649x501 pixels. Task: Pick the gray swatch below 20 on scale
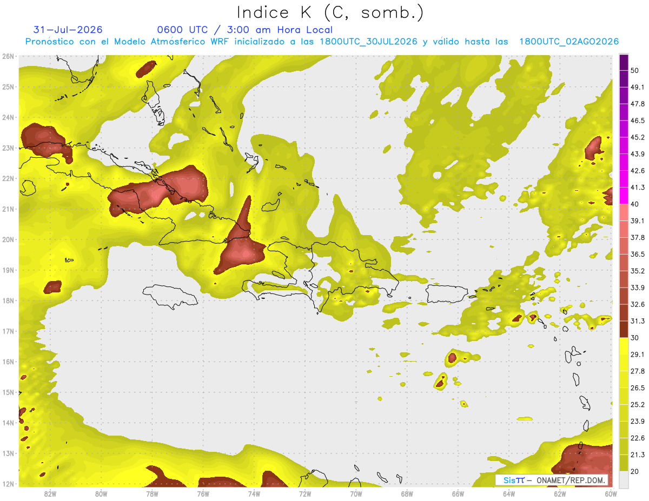624,479
